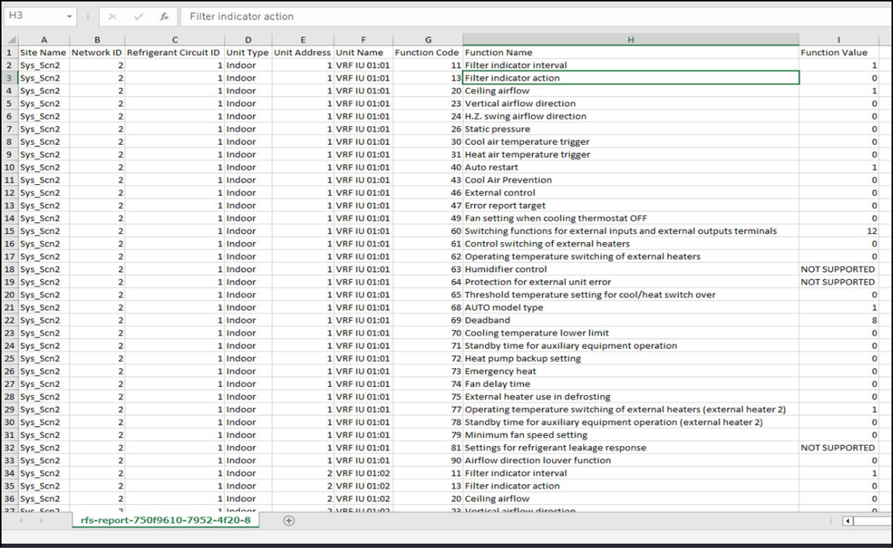Select column G header
Image resolution: width=893 pixels, height=548 pixels.
428,39
